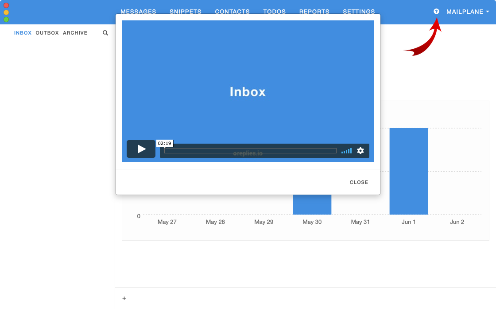Switch to the Outbox tab
Image resolution: width=496 pixels, height=309 pixels.
click(x=47, y=33)
